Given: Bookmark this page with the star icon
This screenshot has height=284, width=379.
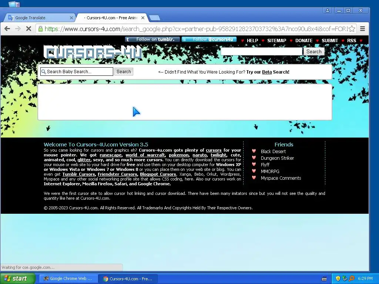Looking at the screenshot, I should click(x=352, y=29).
